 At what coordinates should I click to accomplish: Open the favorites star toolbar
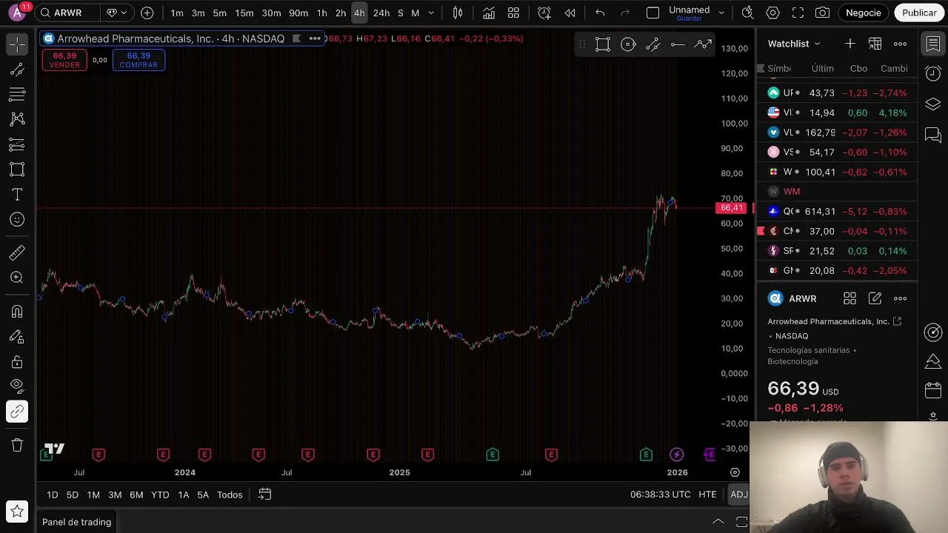point(17,511)
